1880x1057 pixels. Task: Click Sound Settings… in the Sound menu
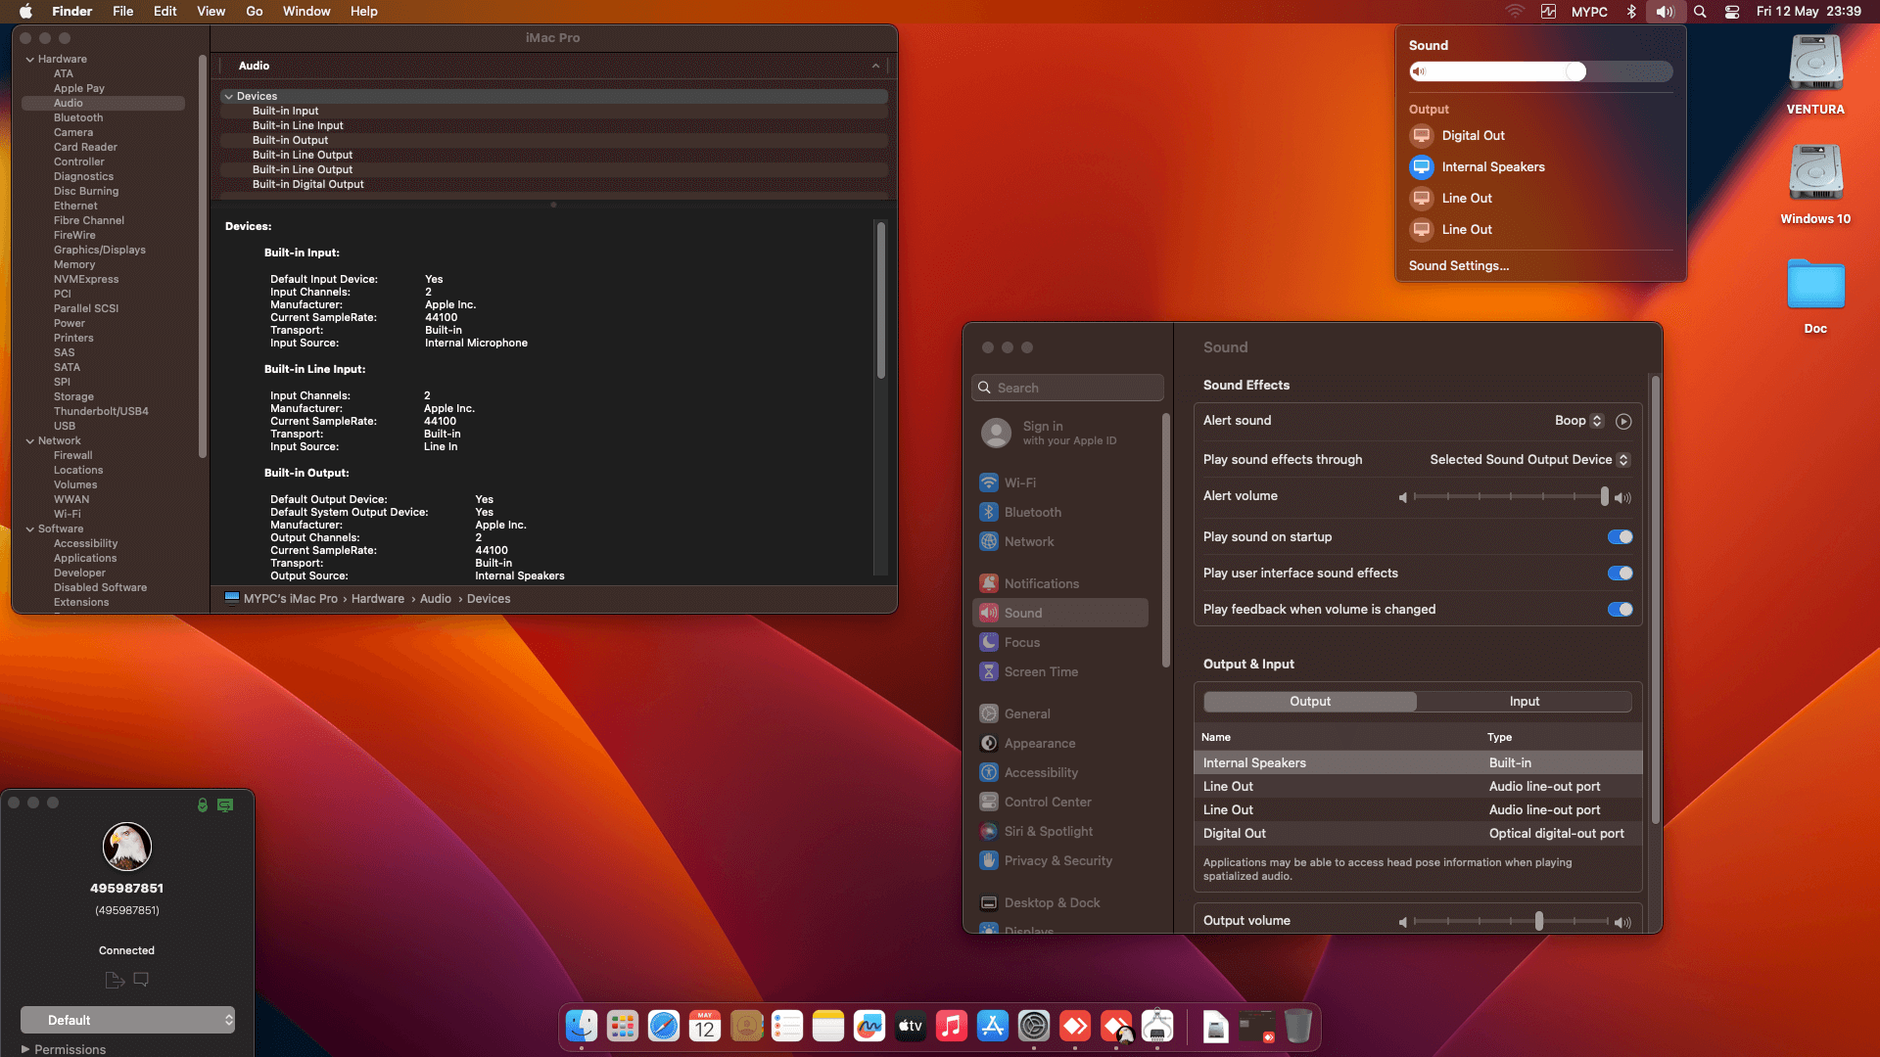point(1459,266)
